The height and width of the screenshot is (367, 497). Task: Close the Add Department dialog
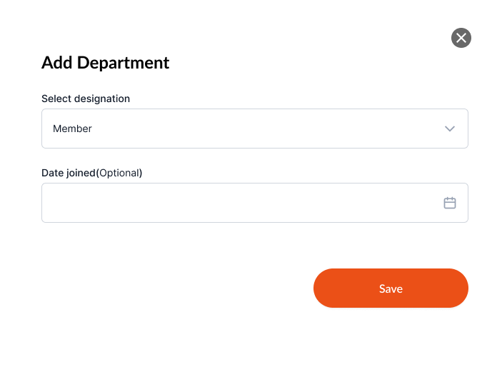point(461,38)
